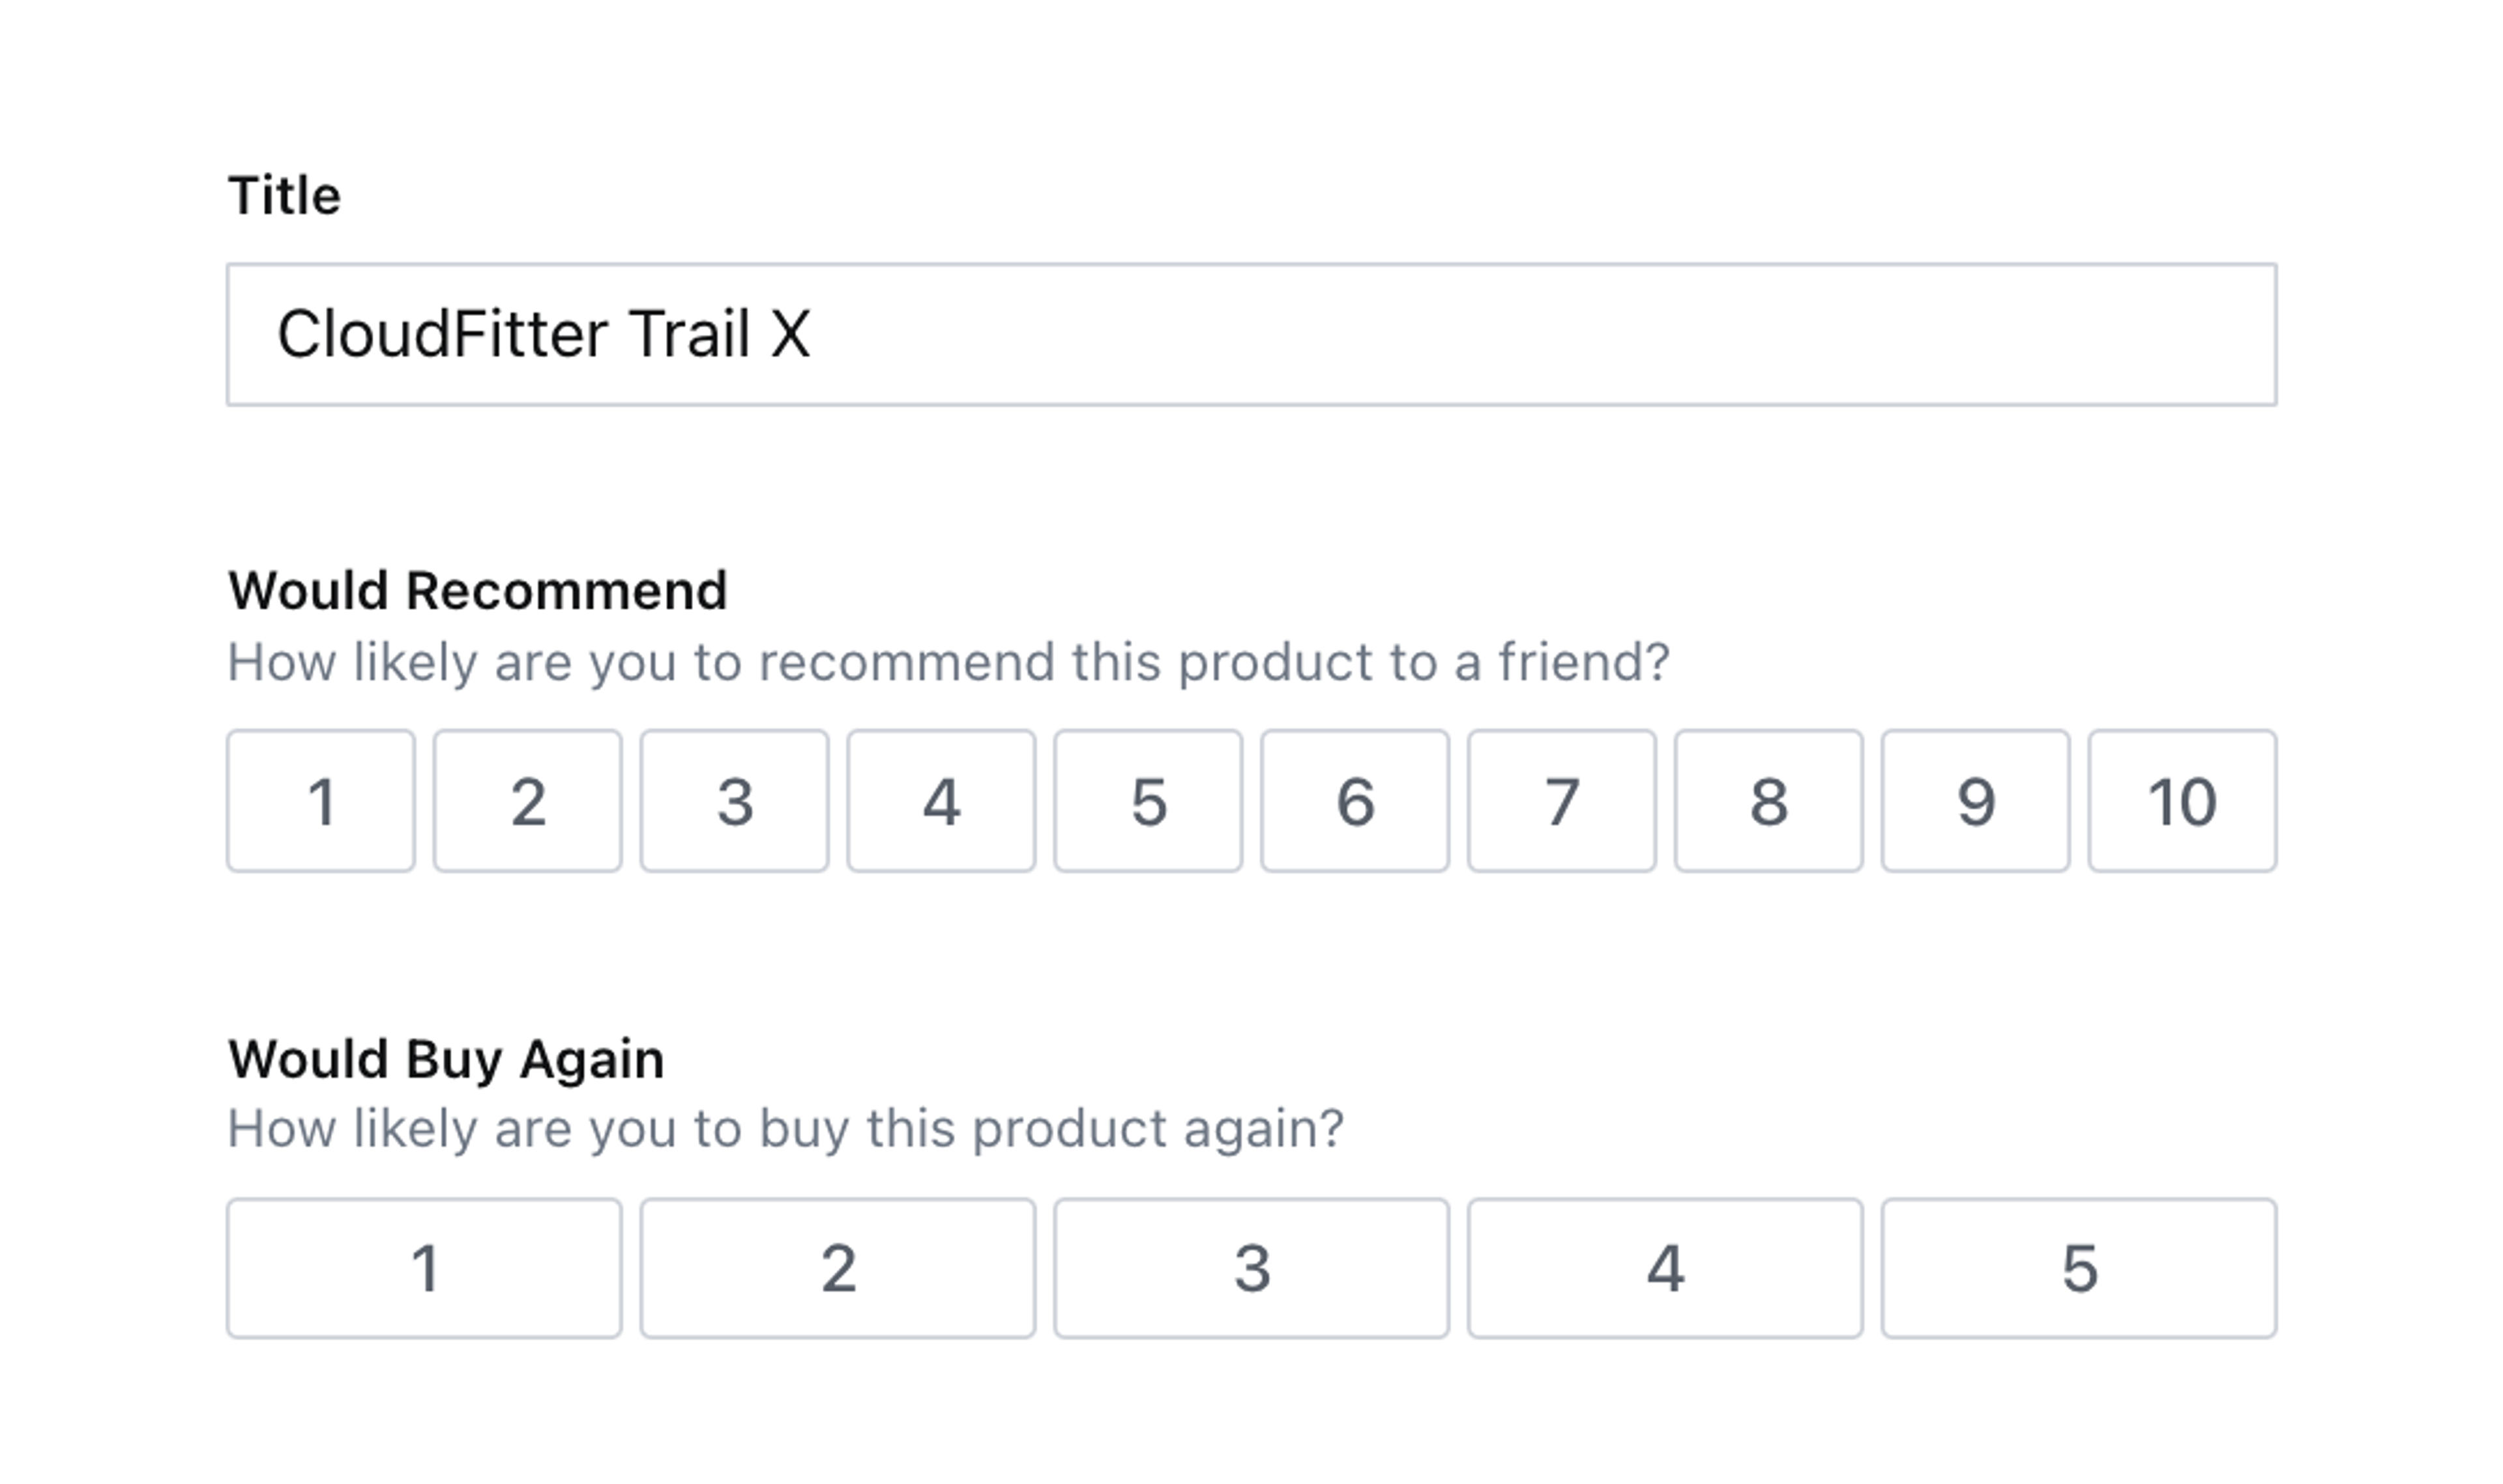The image size is (2503, 1484).
Task: Choose rating 7 for Would Recommend
Action: (x=1562, y=801)
